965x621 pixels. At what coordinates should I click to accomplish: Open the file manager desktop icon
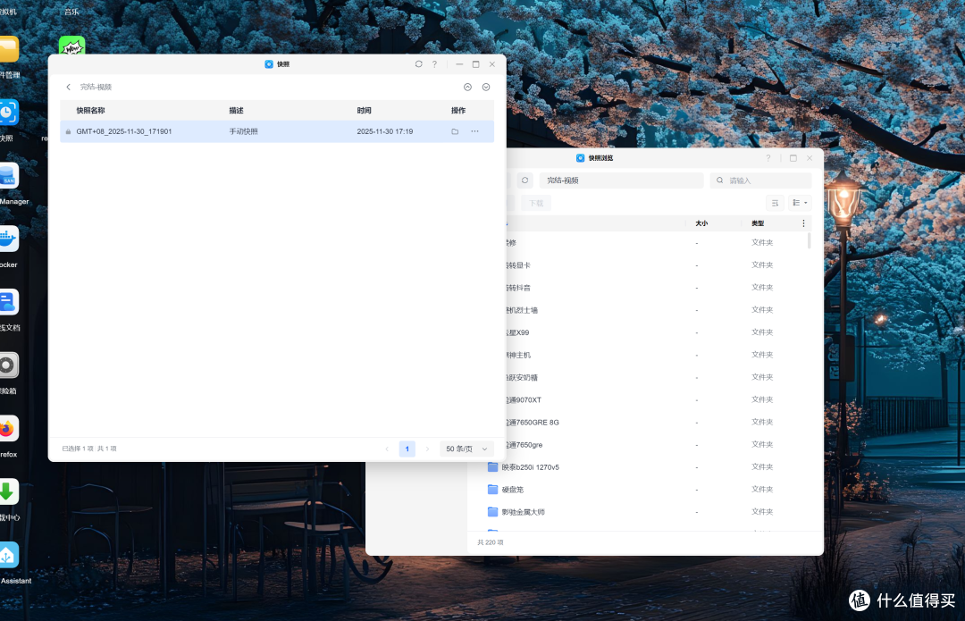(9, 49)
